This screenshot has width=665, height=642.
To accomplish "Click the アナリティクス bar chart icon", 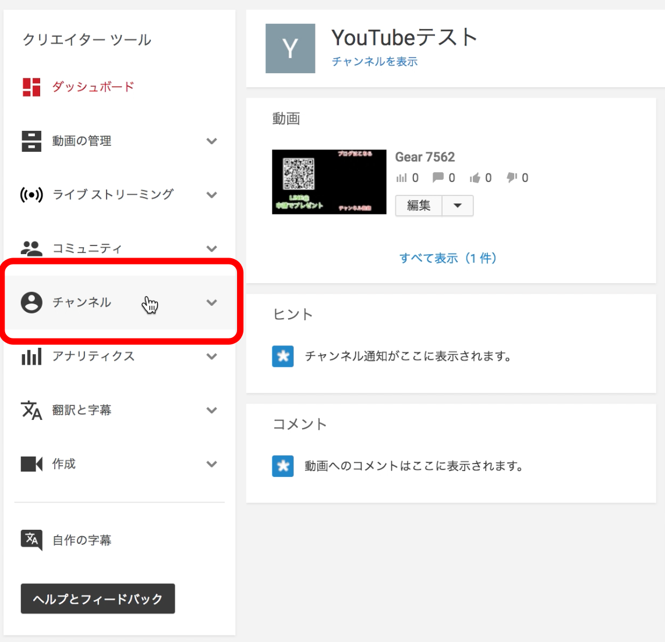I will [31, 356].
